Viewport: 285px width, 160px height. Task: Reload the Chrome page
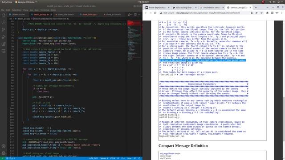155,13
